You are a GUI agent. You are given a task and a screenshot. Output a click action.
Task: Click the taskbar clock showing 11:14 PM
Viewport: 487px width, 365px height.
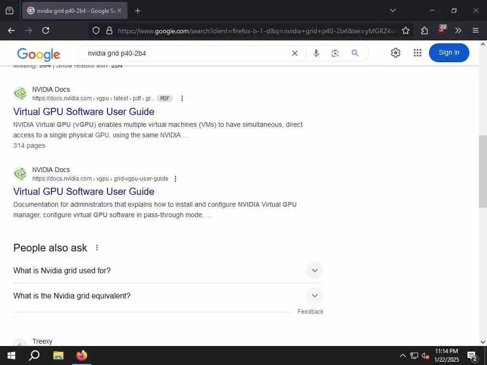[x=446, y=355]
